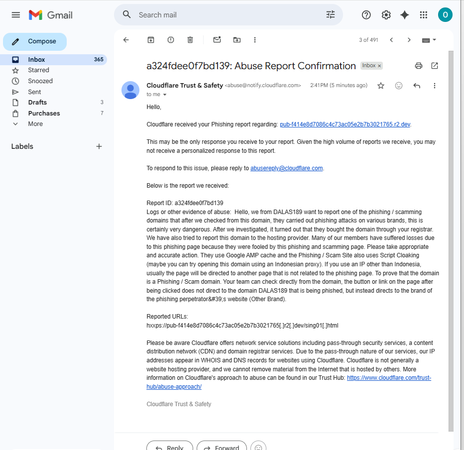The height and width of the screenshot is (450, 464).
Task: Click the sender profile avatar
Action: [130, 90]
